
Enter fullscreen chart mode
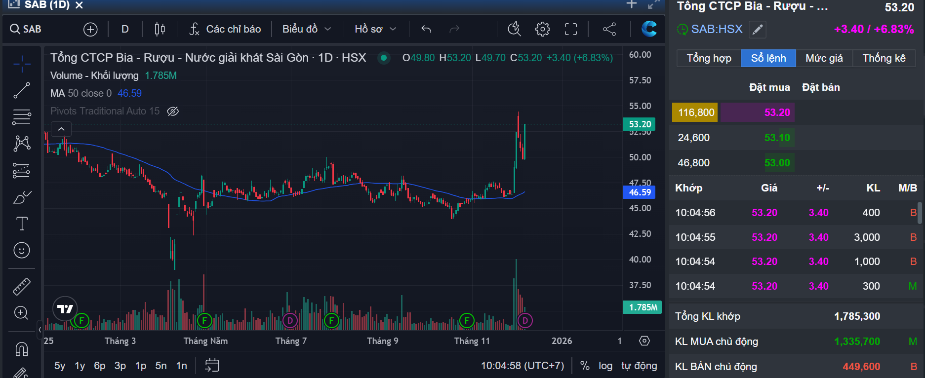coord(571,29)
